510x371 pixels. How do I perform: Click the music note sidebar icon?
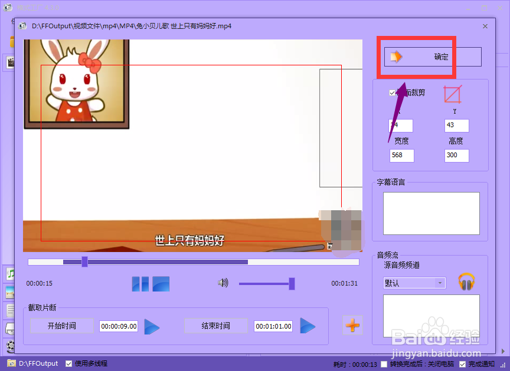11,274
